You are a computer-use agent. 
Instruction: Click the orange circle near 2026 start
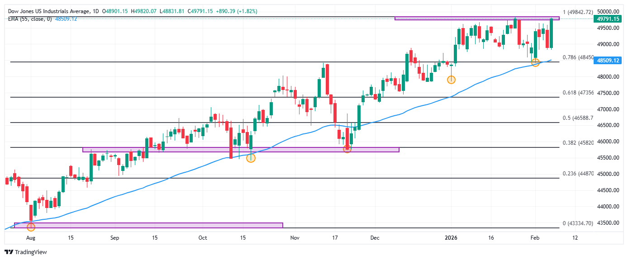coord(451,80)
